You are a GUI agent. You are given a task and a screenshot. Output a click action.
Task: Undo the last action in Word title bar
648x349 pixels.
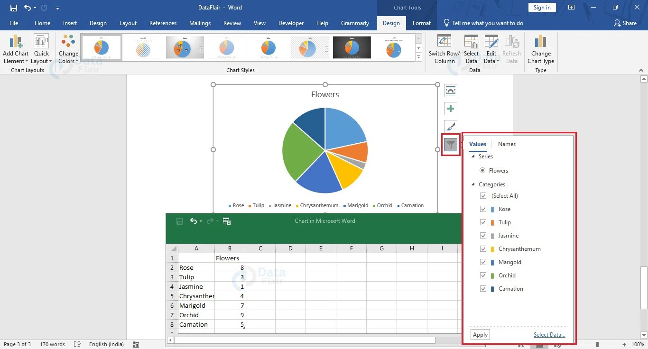coord(28,8)
